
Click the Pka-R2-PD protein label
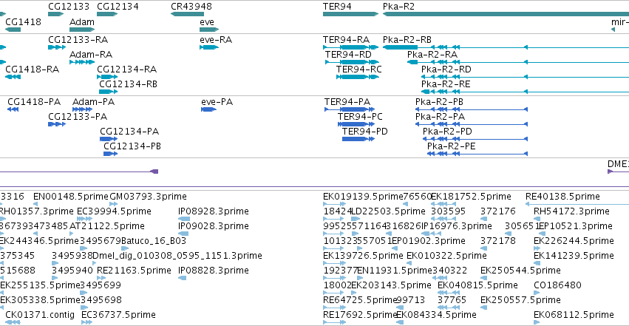tap(447, 132)
